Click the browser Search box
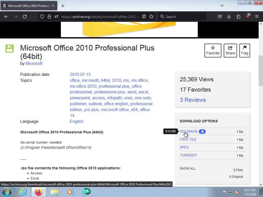The image size is (263, 197). (183, 17)
